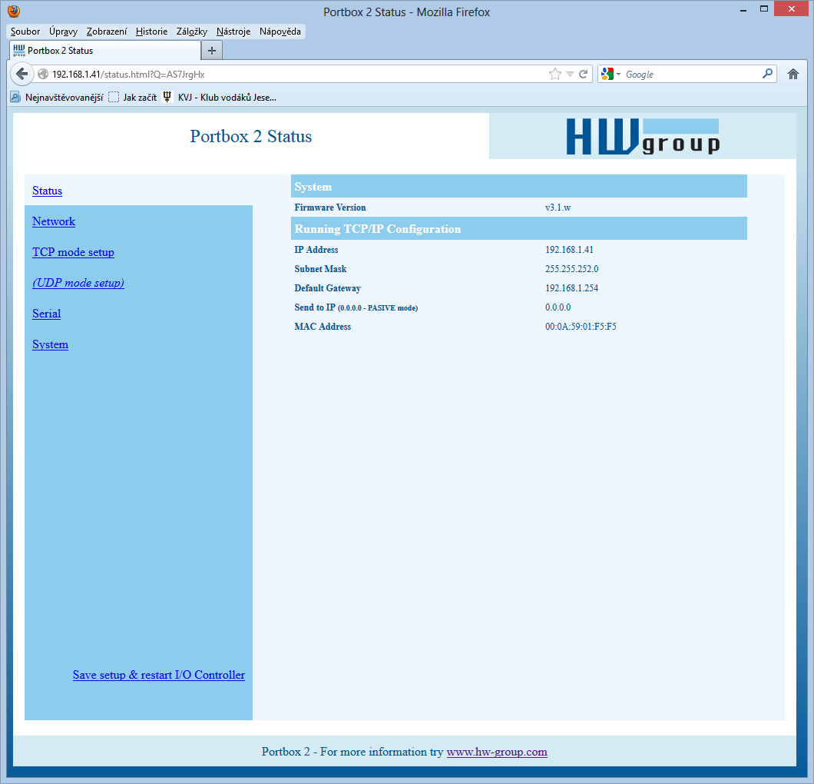Open (UDP mode setup) link
Screen dimensions: 814x784
78,283
